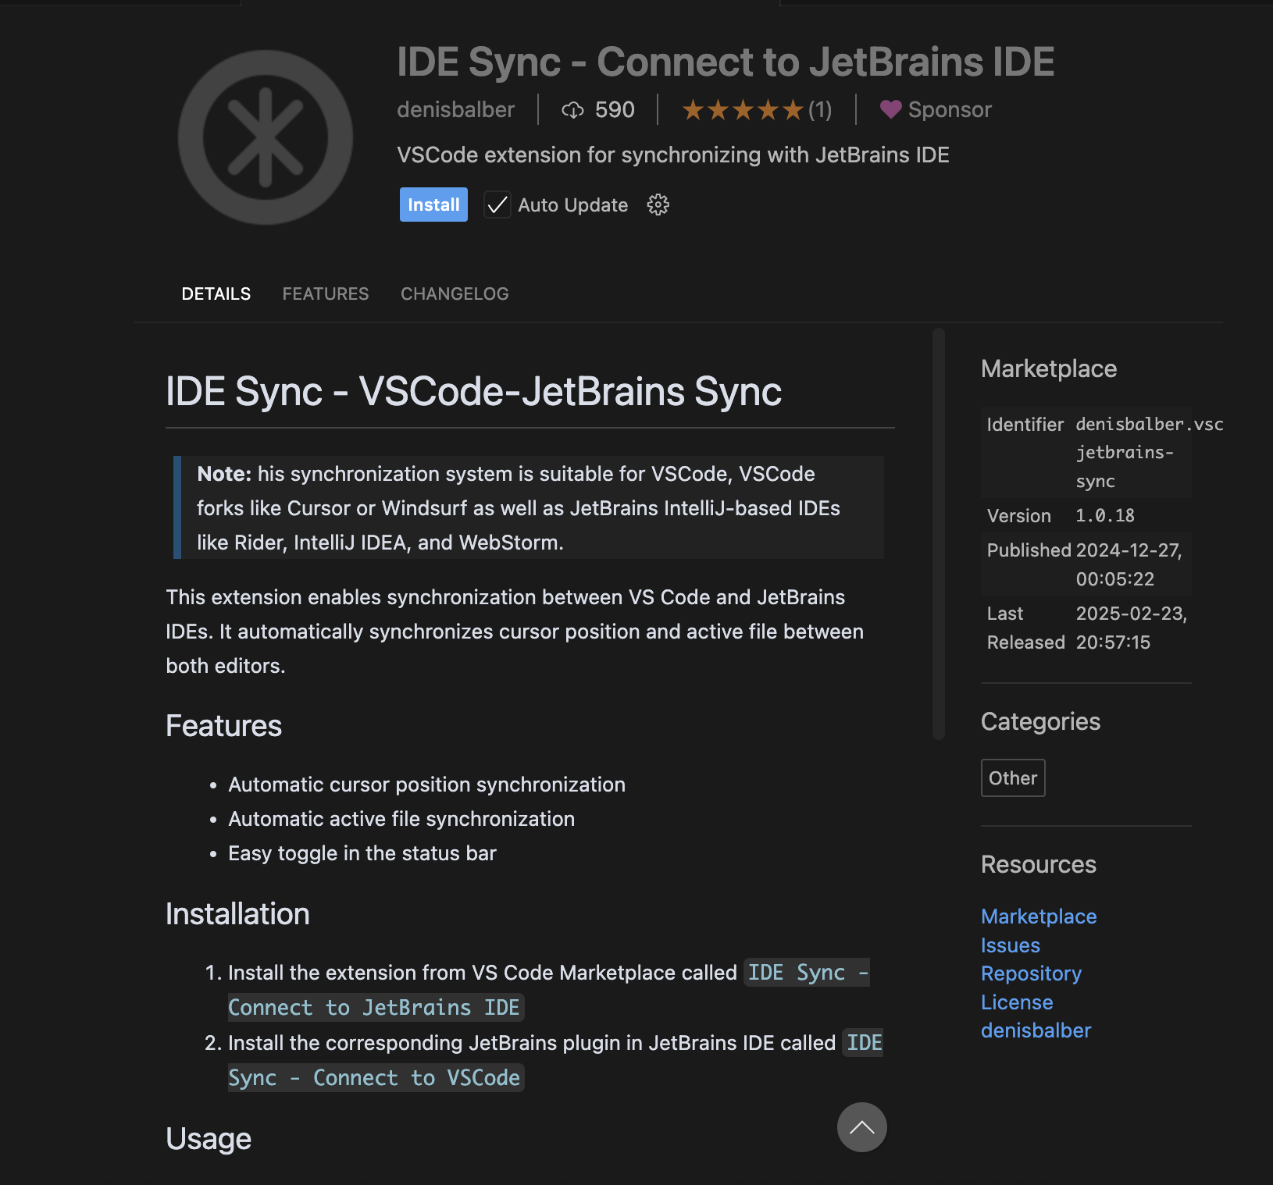Click the Usage heading
1273x1185 pixels.
click(x=209, y=1139)
